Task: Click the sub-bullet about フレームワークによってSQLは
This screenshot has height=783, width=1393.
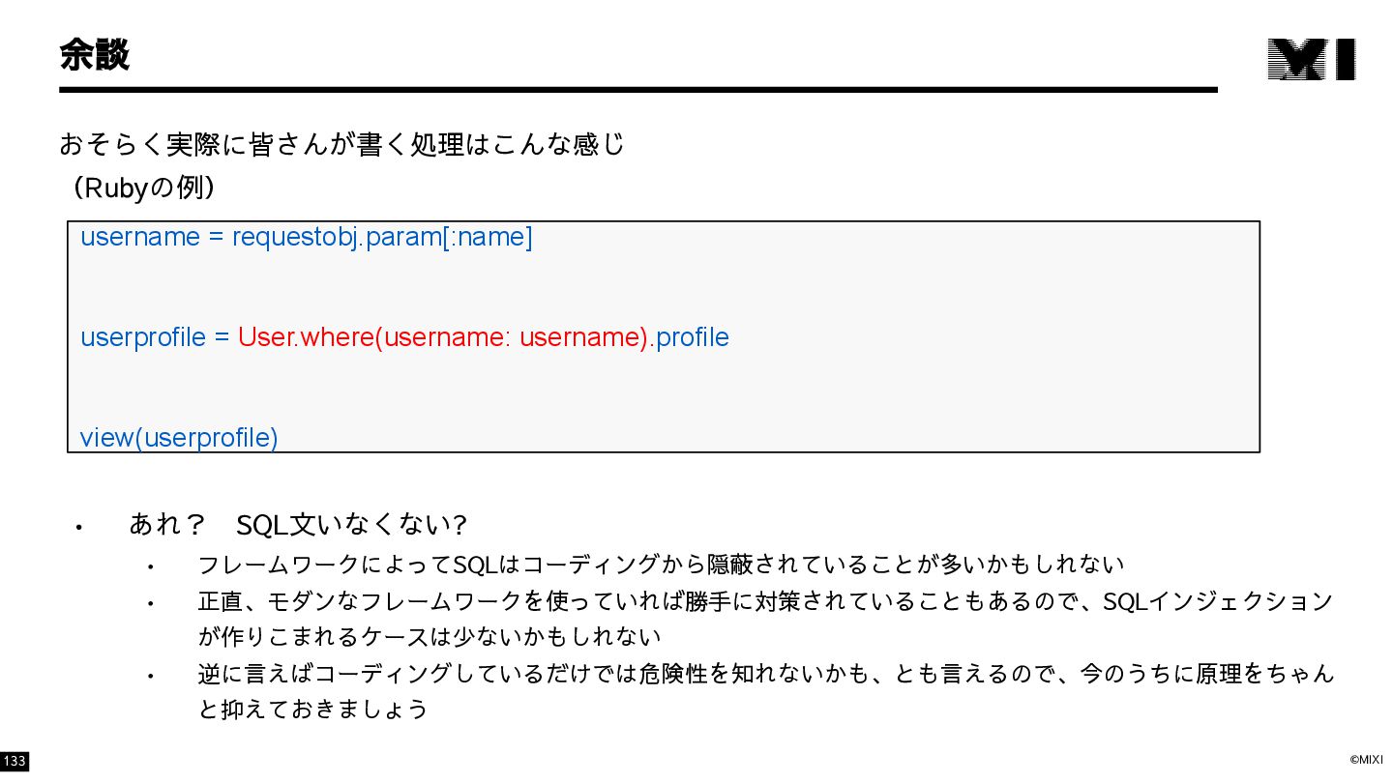Action: pyautogui.click(x=661, y=565)
